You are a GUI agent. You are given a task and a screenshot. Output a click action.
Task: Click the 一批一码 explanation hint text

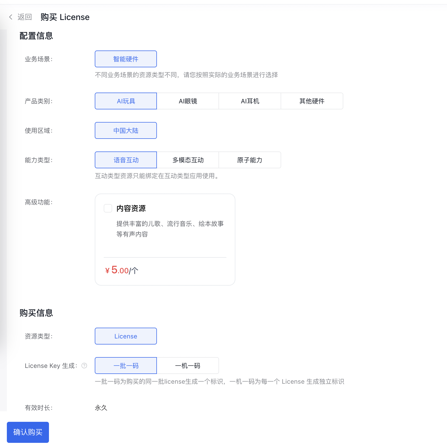(220, 382)
